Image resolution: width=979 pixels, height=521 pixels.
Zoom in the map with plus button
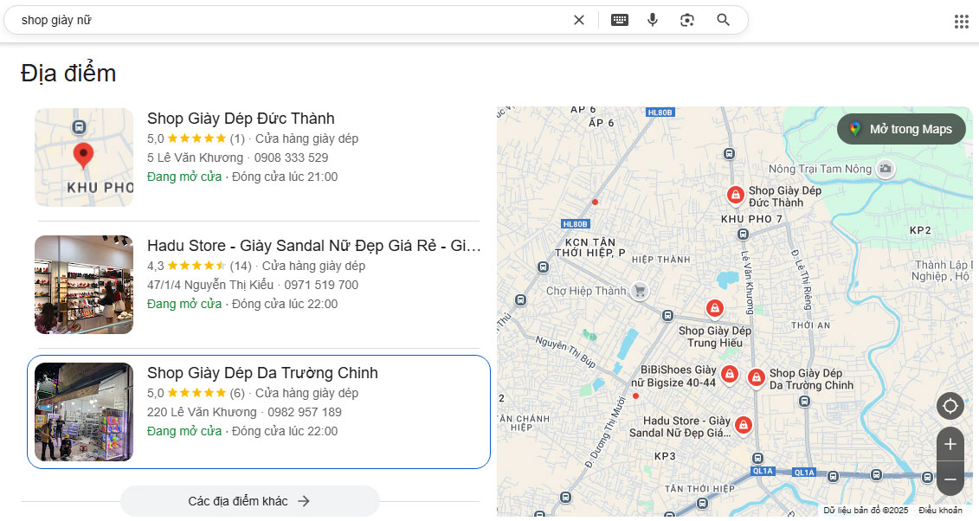tap(950, 444)
